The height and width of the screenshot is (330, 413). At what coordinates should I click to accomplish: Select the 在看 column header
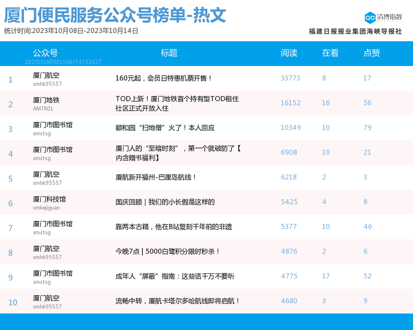pos(330,53)
